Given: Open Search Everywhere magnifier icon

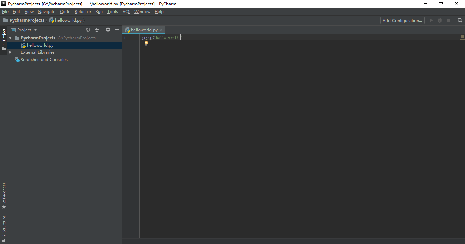Looking at the screenshot, I should 460,20.
